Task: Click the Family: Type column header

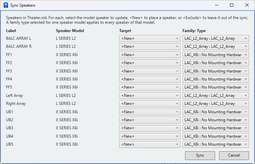Action: click(194, 31)
